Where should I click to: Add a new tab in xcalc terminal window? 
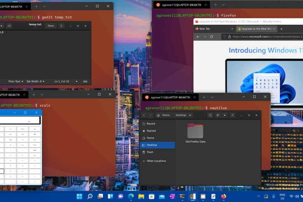point(34,95)
